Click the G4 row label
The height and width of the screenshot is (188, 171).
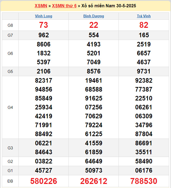click(x=10, y=107)
